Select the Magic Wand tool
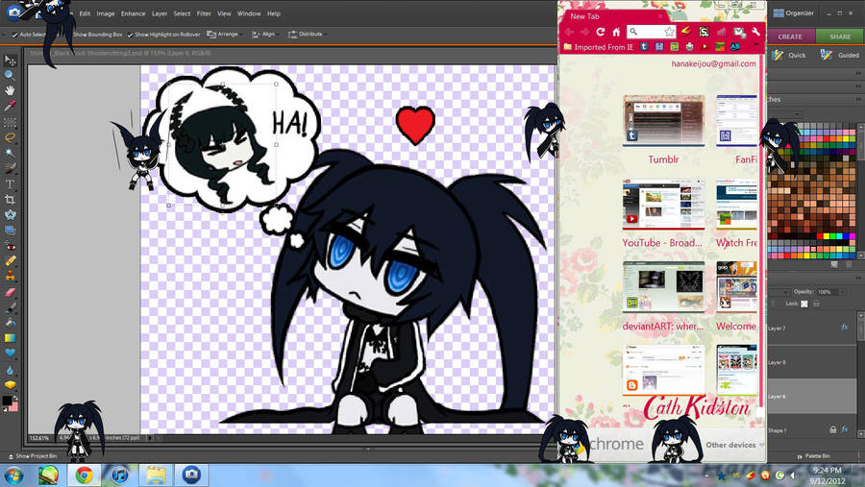Viewport: 865px width, 487px height. click(x=10, y=152)
